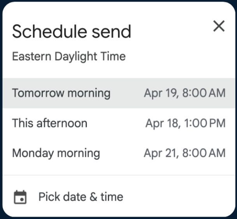The width and height of the screenshot is (237, 219).
Task: Open Pick date & time option
Action: coord(119,197)
